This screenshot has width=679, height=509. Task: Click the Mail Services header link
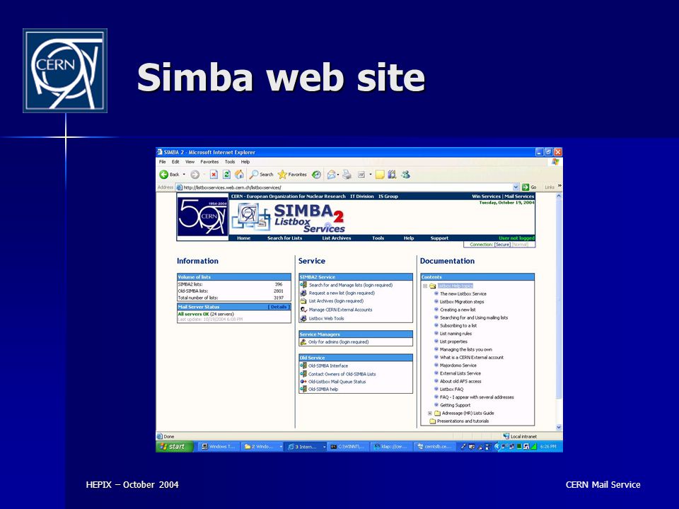pyautogui.click(x=518, y=197)
